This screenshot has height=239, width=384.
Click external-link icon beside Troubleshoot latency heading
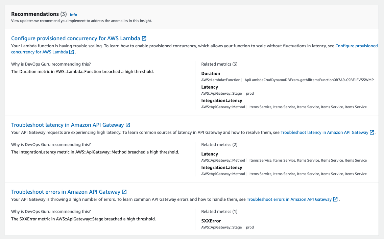128,125
